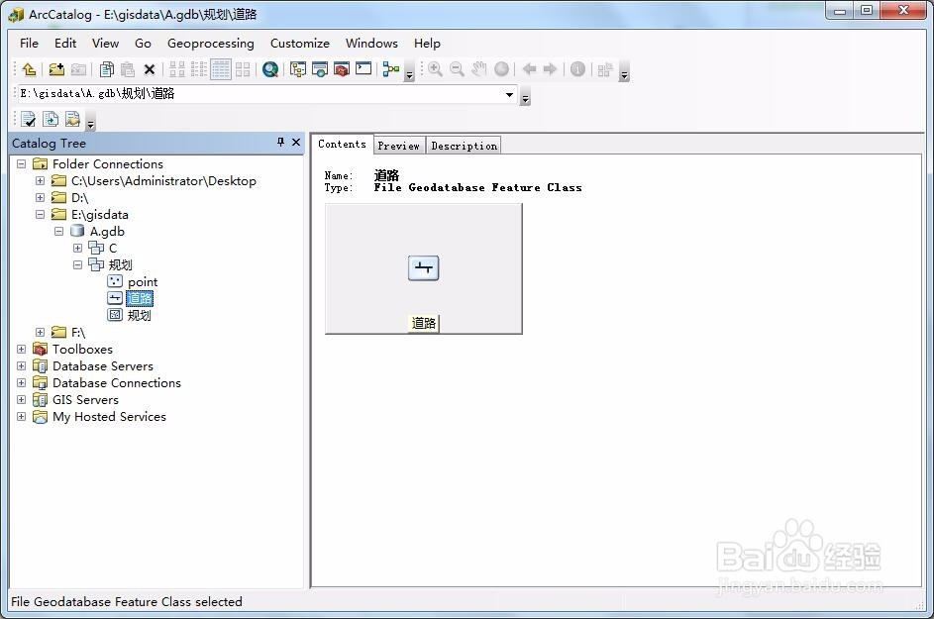Screen dimensions: 934x619
Task: Click the Go Back To Previous Extent arrow
Action: click(529, 69)
